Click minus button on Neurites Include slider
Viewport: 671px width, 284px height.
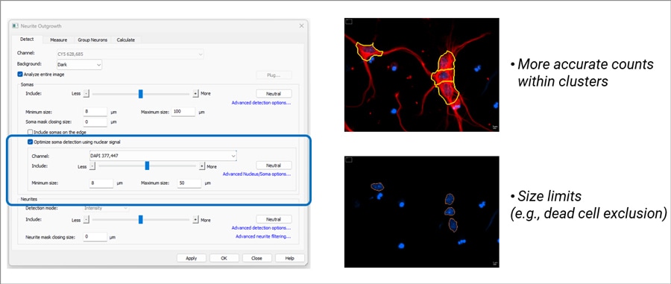[x=86, y=219]
